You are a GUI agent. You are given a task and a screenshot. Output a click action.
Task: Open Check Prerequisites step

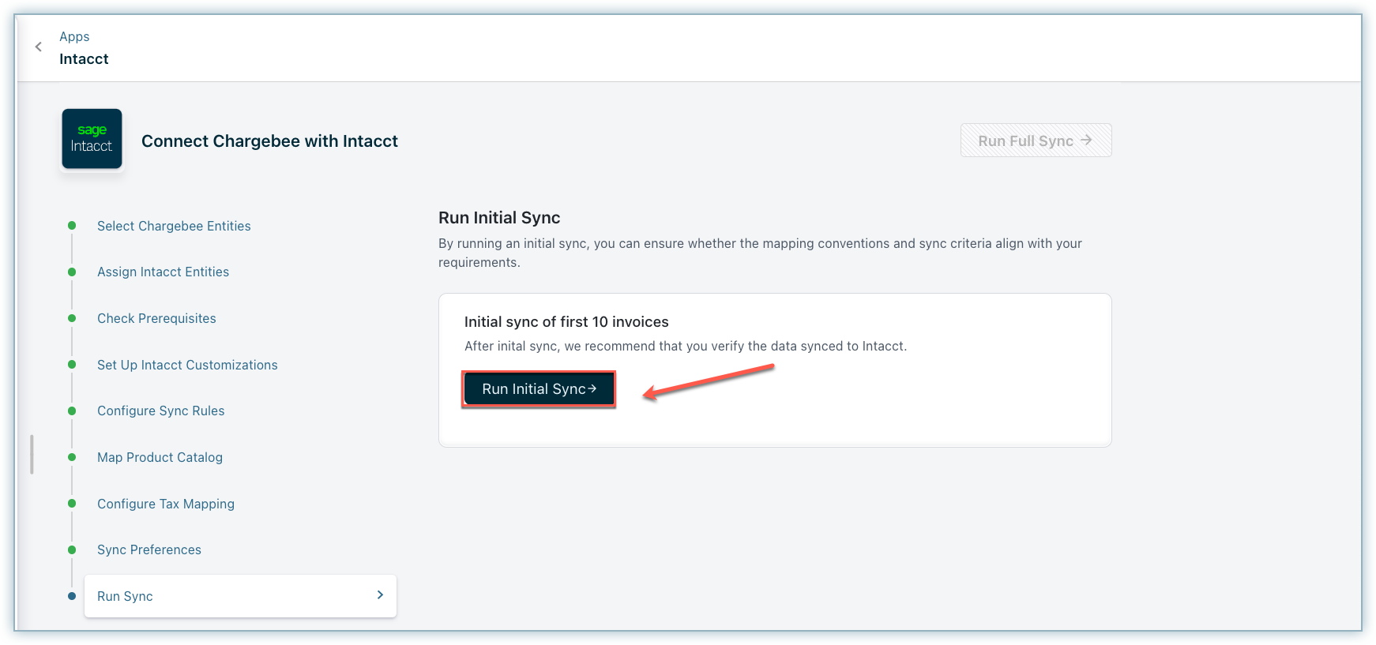(x=156, y=318)
